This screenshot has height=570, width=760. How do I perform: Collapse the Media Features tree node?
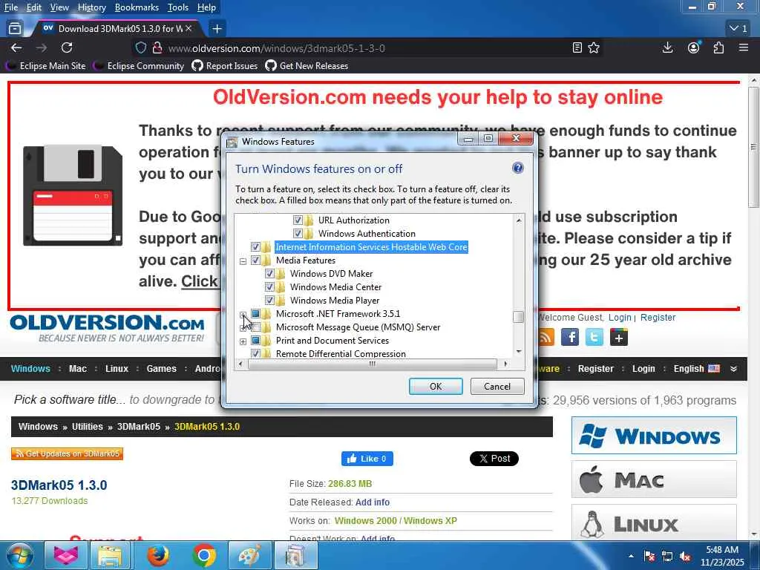tap(243, 262)
